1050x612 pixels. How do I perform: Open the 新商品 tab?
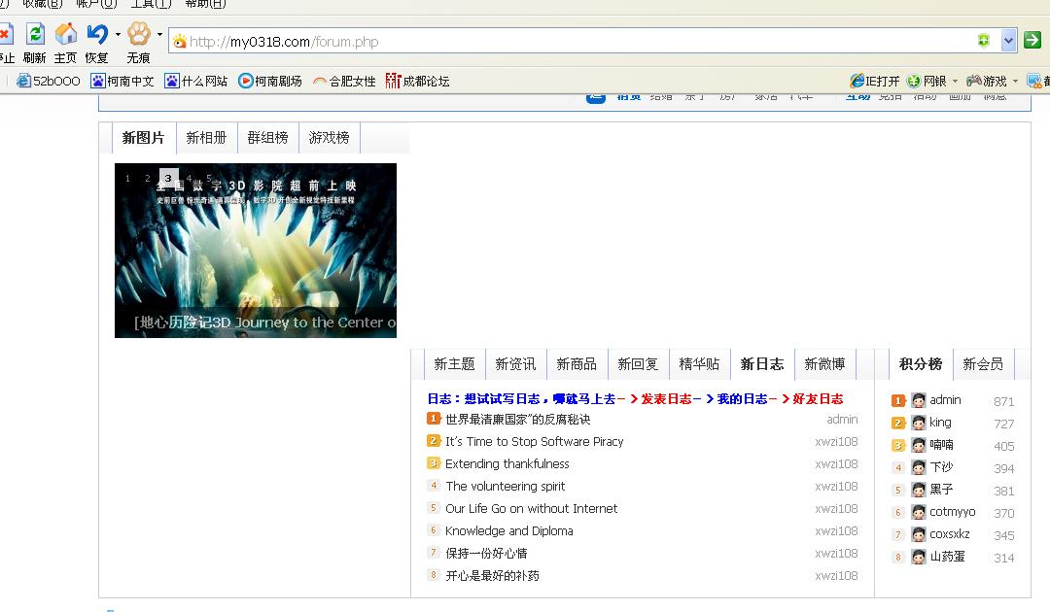(x=577, y=364)
